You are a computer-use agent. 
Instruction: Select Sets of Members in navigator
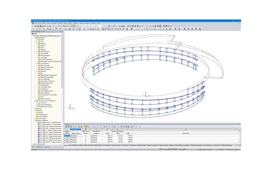[x=45, y=79]
